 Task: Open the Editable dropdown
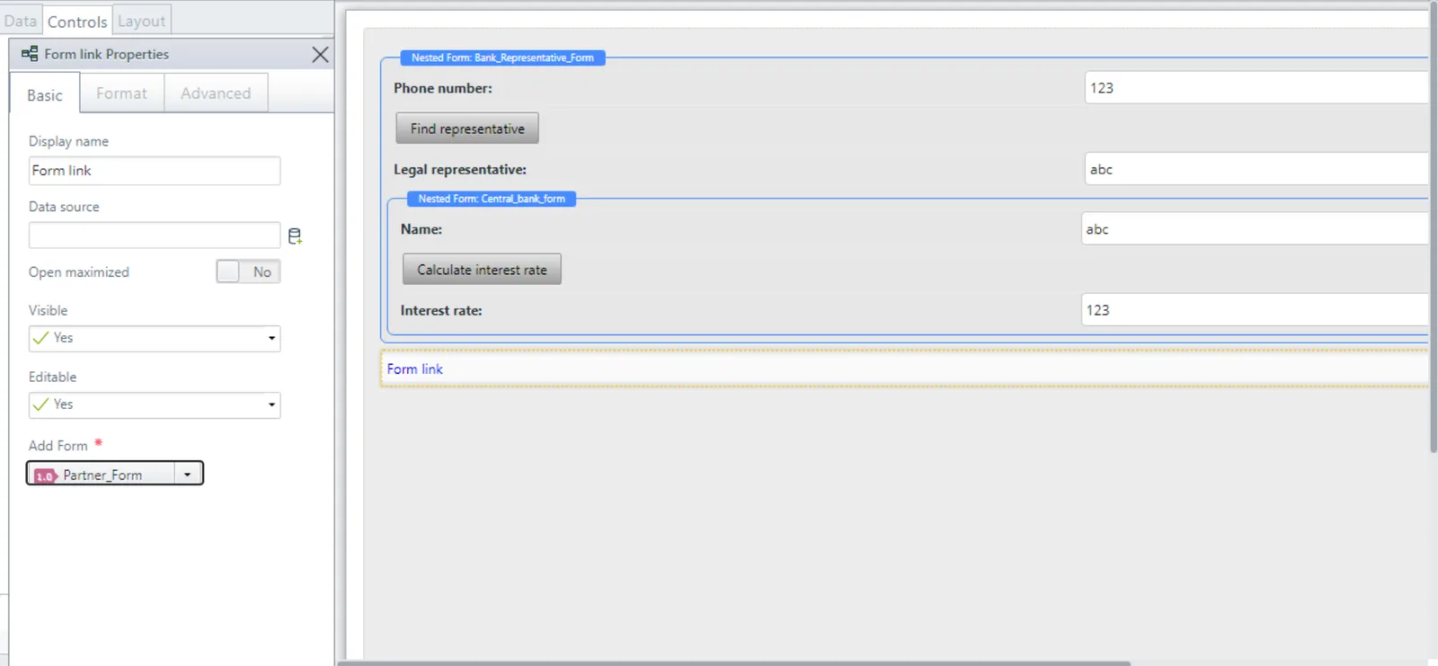155,404
